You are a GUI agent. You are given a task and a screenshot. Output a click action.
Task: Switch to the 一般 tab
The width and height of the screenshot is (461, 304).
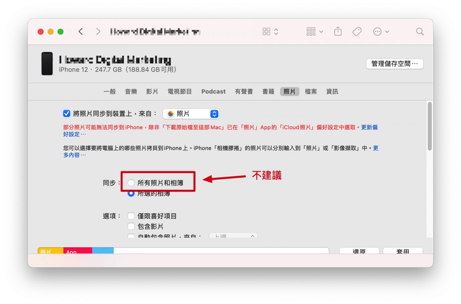coord(109,91)
